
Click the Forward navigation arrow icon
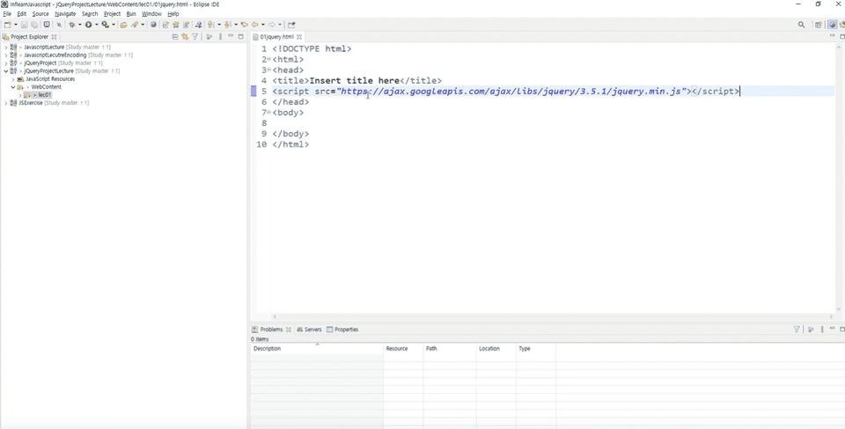point(272,25)
